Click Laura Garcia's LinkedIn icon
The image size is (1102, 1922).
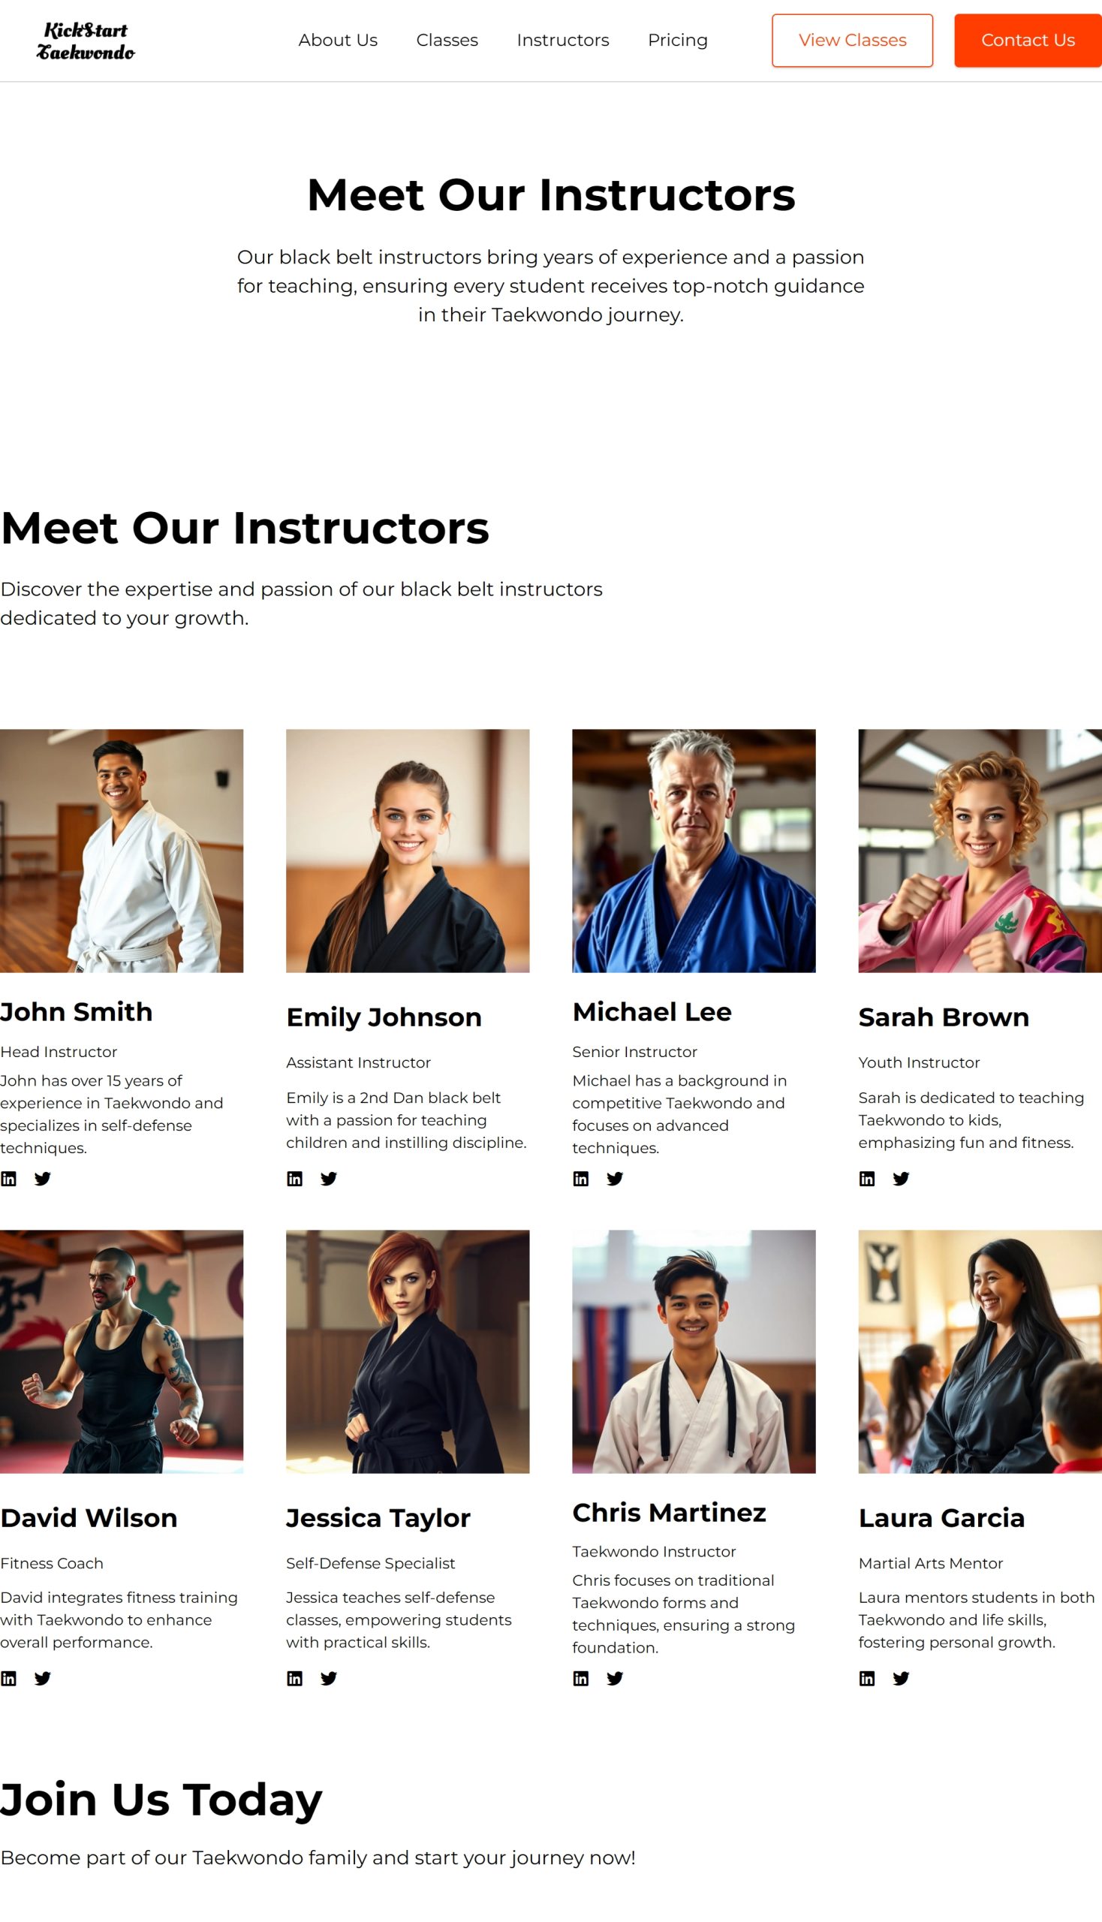[866, 1679]
